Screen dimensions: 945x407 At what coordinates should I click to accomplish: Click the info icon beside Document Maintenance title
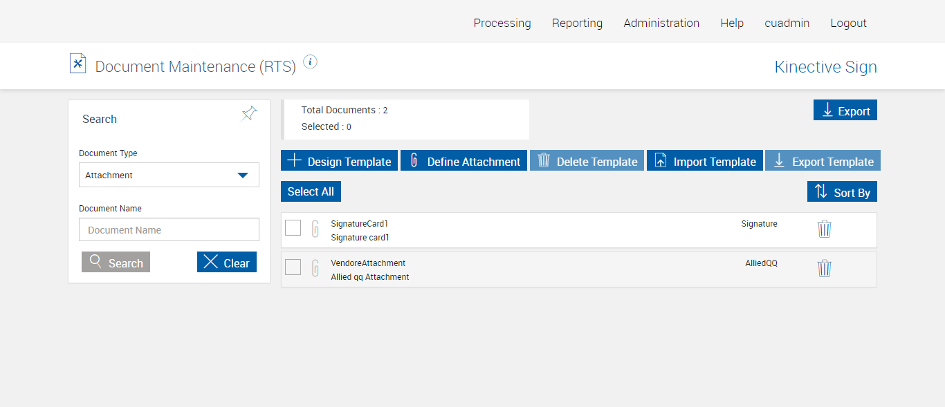pos(311,61)
